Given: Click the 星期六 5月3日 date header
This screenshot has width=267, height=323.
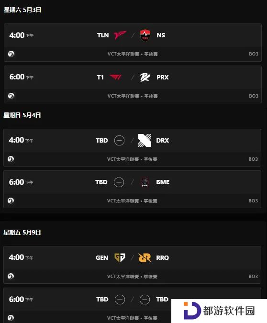Looking at the screenshot, I should click(22, 10).
